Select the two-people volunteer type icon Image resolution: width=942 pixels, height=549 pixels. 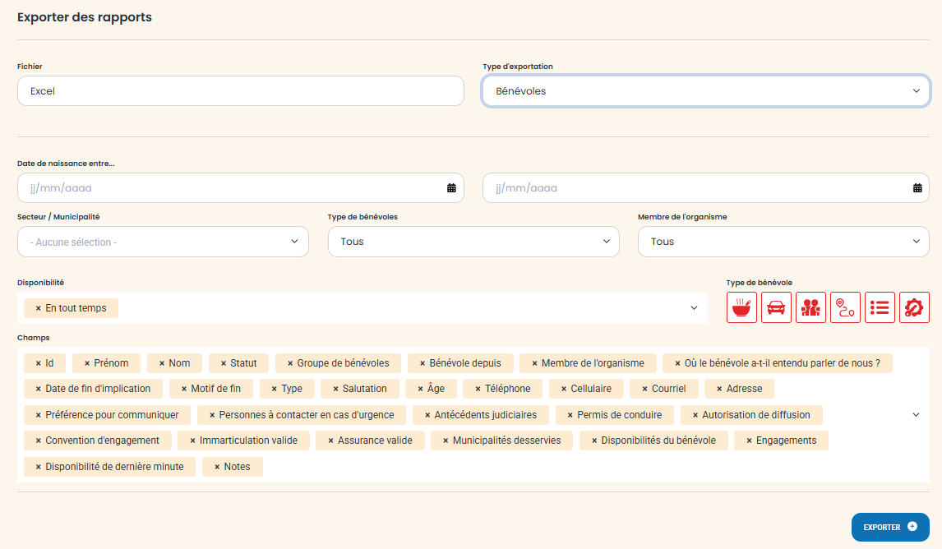[810, 307]
